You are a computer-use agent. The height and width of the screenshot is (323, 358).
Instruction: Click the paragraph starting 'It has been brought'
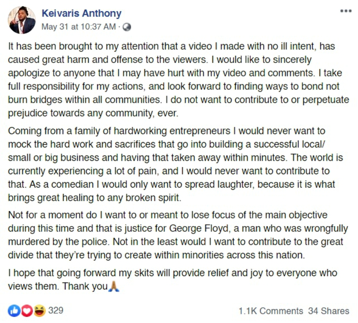coord(179,80)
